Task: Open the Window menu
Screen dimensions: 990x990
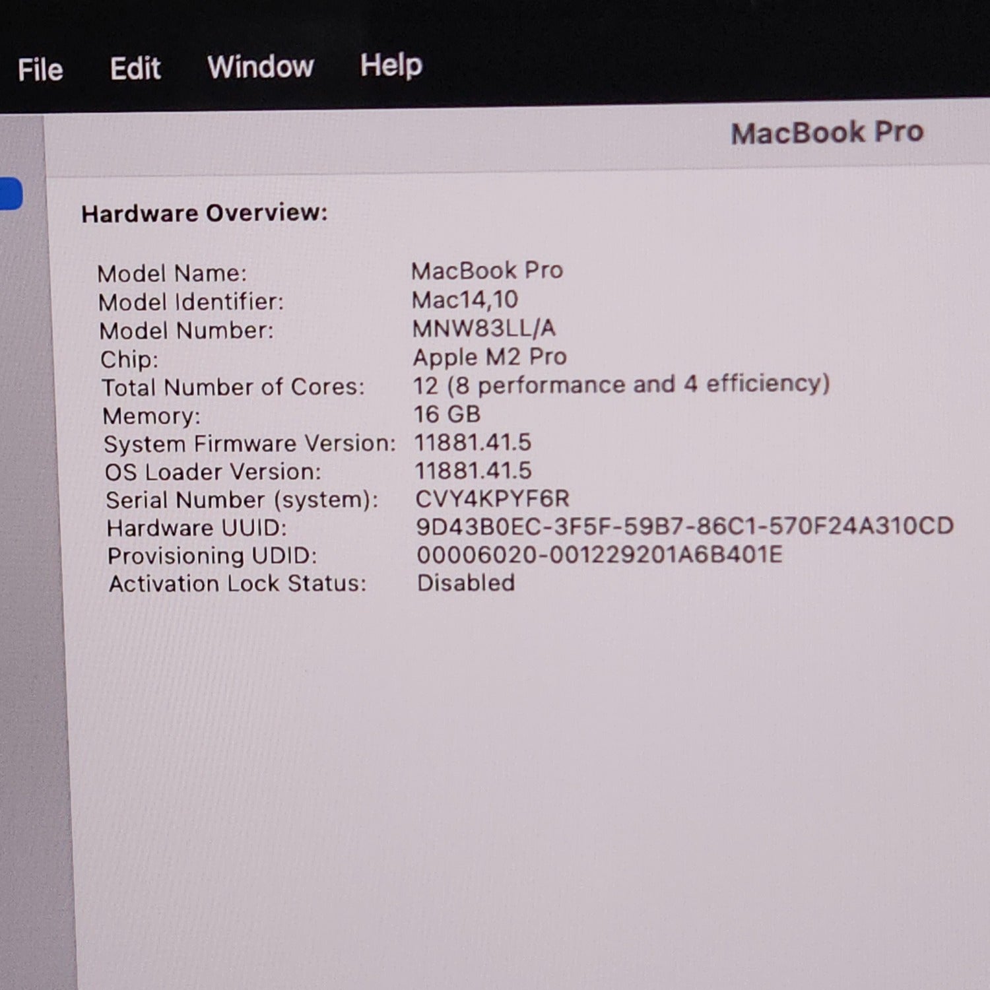Action: [x=261, y=67]
